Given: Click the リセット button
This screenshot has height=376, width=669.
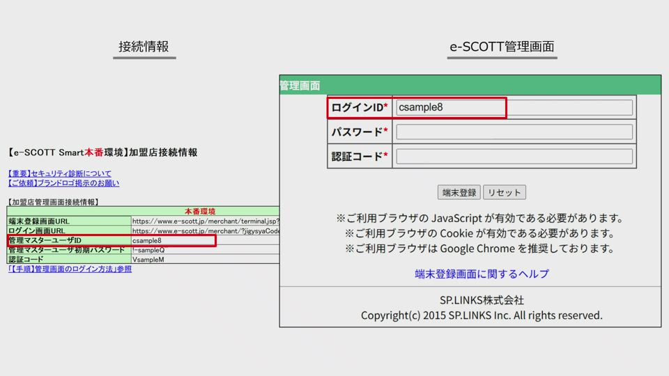Looking at the screenshot, I should pos(504,192).
